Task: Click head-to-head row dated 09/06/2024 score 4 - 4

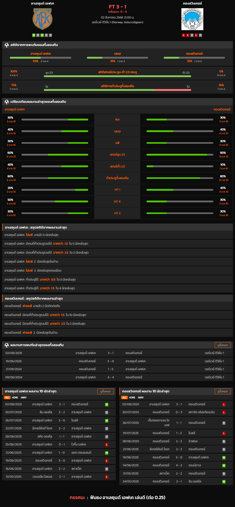Action: pyautogui.click(x=117, y=377)
